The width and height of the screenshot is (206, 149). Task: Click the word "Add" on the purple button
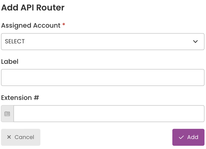point(193,137)
